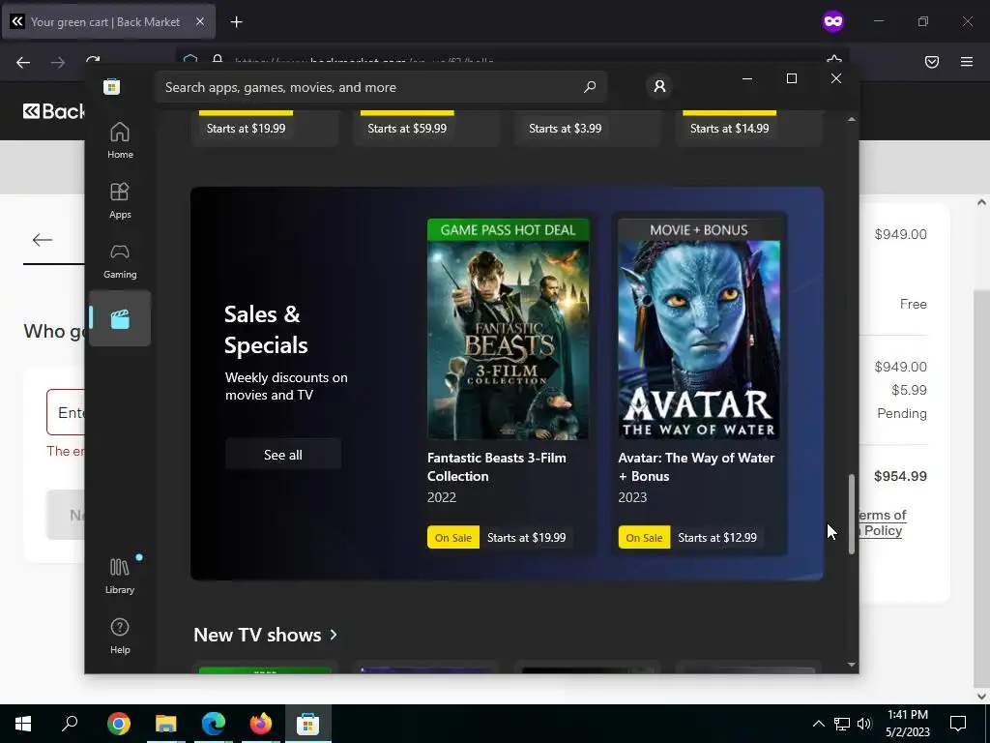Bookmark page star in Firefox
Viewport: 990px width, 743px height.
(834, 61)
